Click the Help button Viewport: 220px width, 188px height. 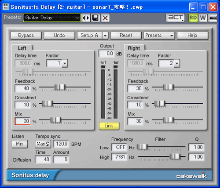[192, 36]
